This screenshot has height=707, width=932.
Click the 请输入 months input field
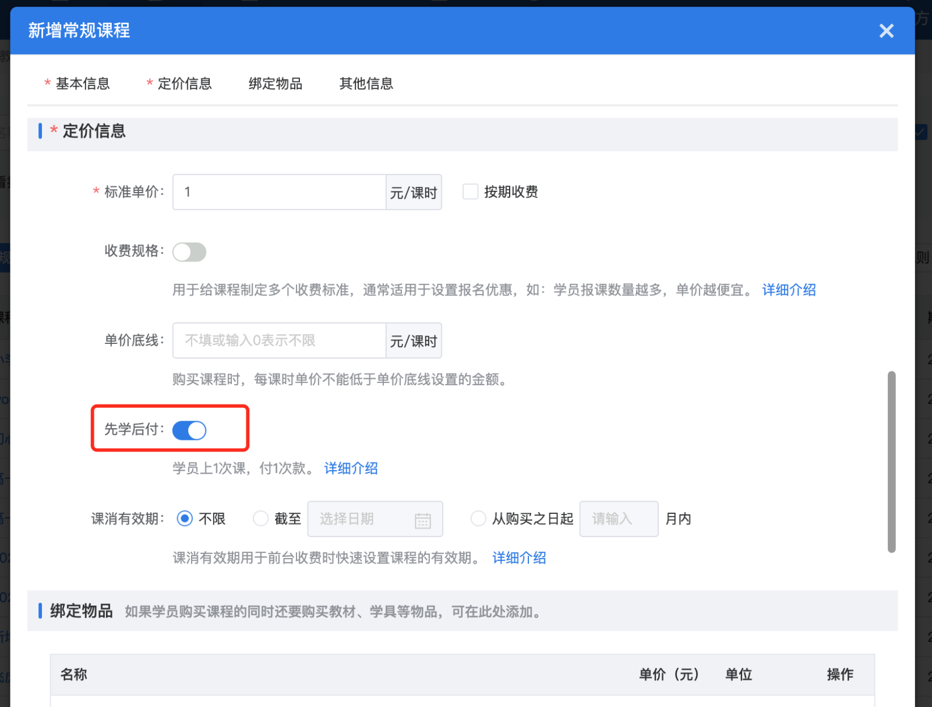pos(619,518)
